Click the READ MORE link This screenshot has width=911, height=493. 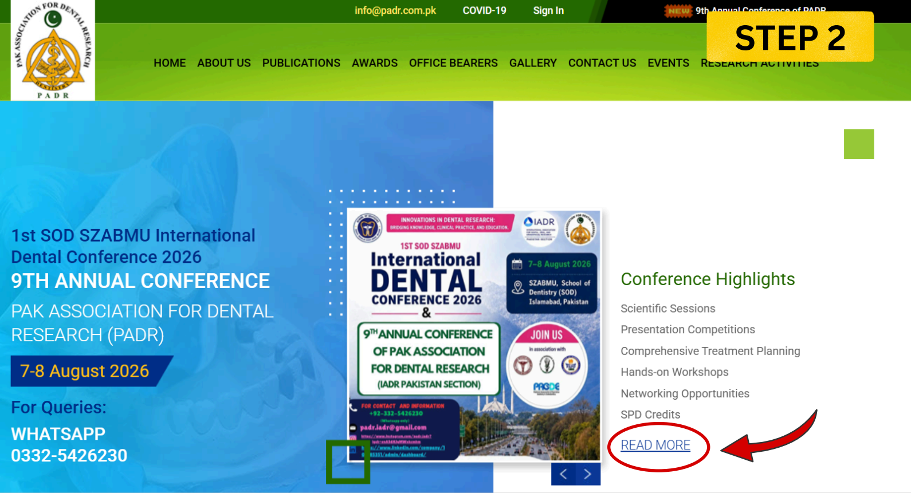tap(655, 445)
